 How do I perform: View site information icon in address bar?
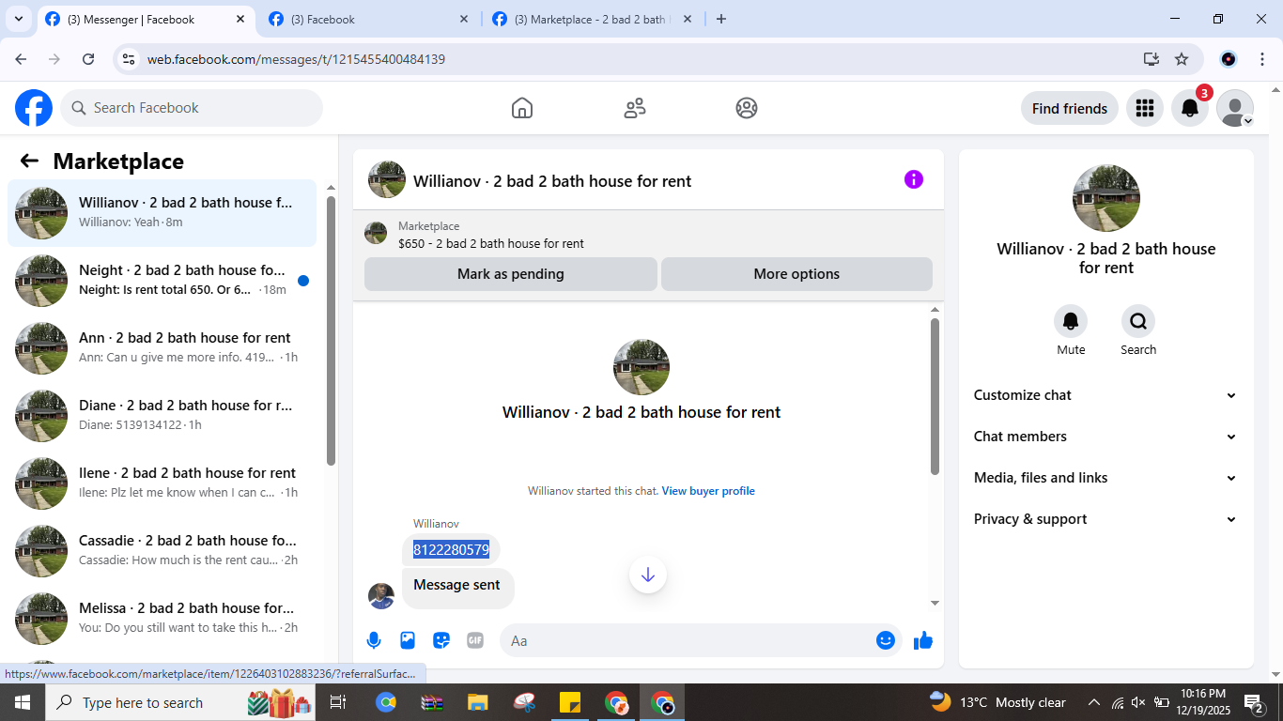click(129, 59)
